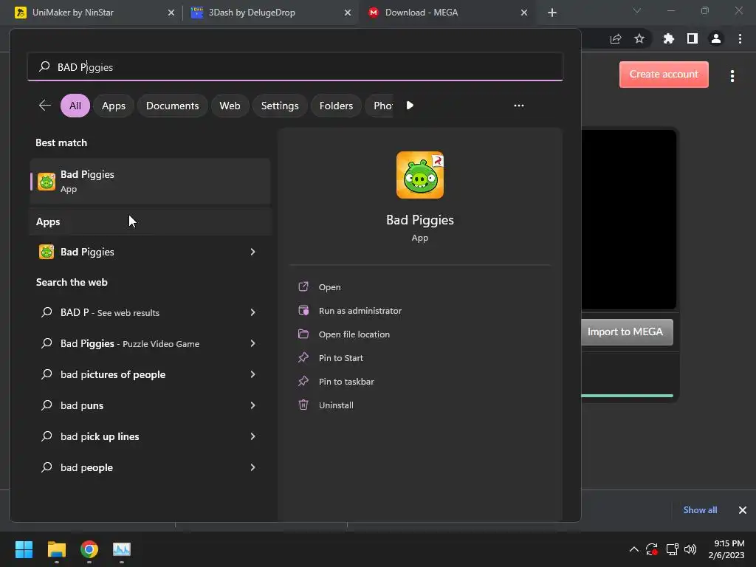
Task: Open Chrome profile avatar icon
Action: pyautogui.click(x=716, y=38)
